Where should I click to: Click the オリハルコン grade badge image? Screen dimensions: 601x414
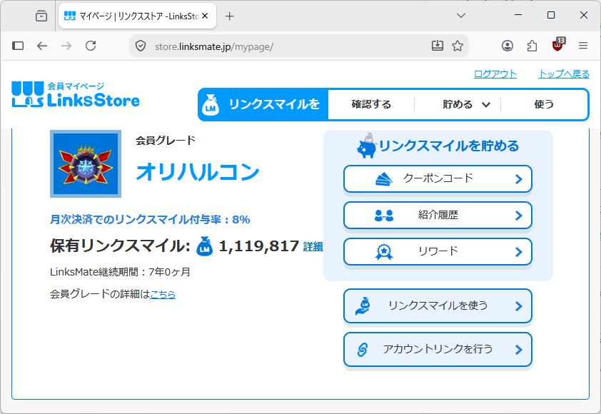click(86, 163)
